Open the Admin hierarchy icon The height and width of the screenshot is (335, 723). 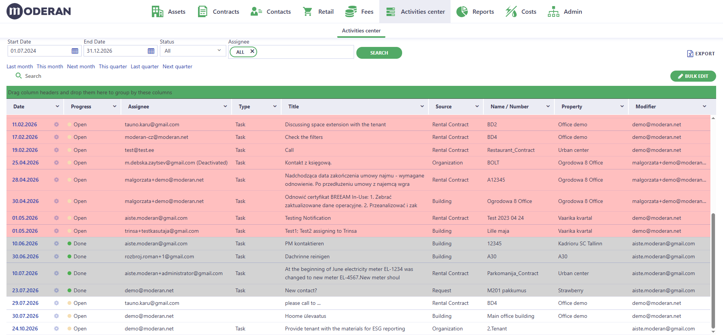553,11
